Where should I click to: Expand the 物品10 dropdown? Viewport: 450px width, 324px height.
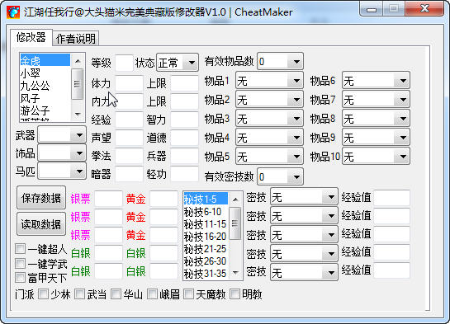coord(376,157)
